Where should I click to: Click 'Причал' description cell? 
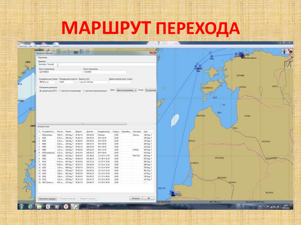point(136,135)
